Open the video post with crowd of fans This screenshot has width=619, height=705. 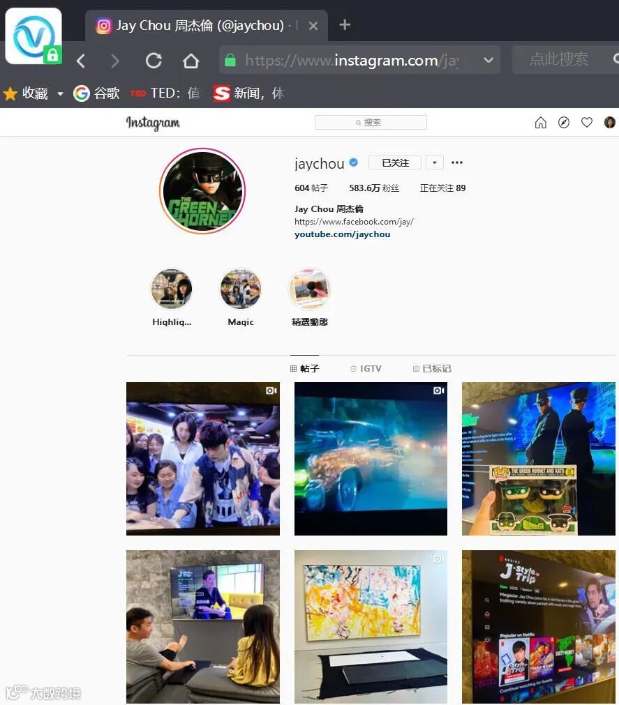pyautogui.click(x=203, y=459)
